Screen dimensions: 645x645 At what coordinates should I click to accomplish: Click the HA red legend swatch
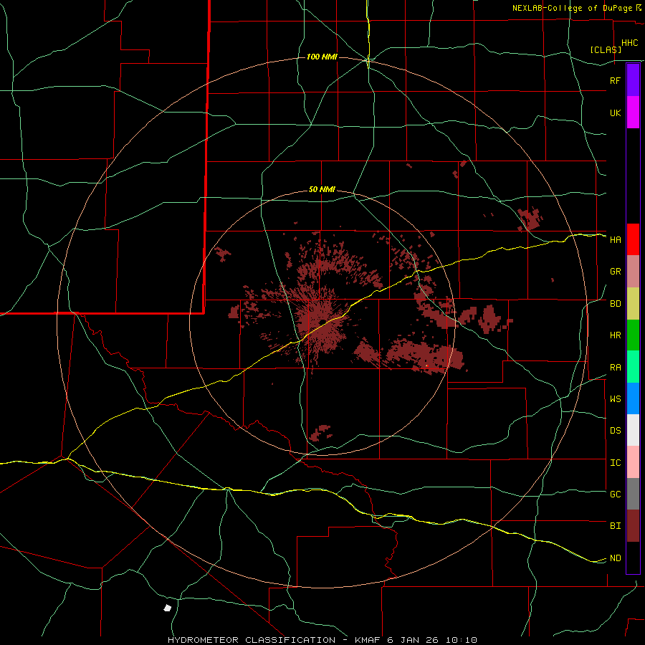pos(633,239)
